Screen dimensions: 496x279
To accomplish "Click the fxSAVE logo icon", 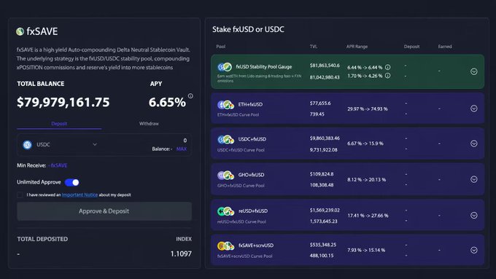I will point(20,31).
